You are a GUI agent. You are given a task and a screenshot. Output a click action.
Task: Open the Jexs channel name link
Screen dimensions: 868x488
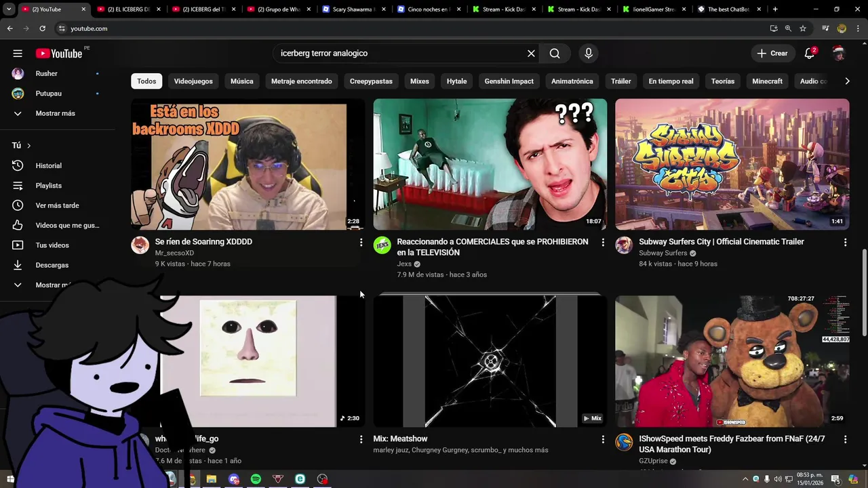point(404,264)
